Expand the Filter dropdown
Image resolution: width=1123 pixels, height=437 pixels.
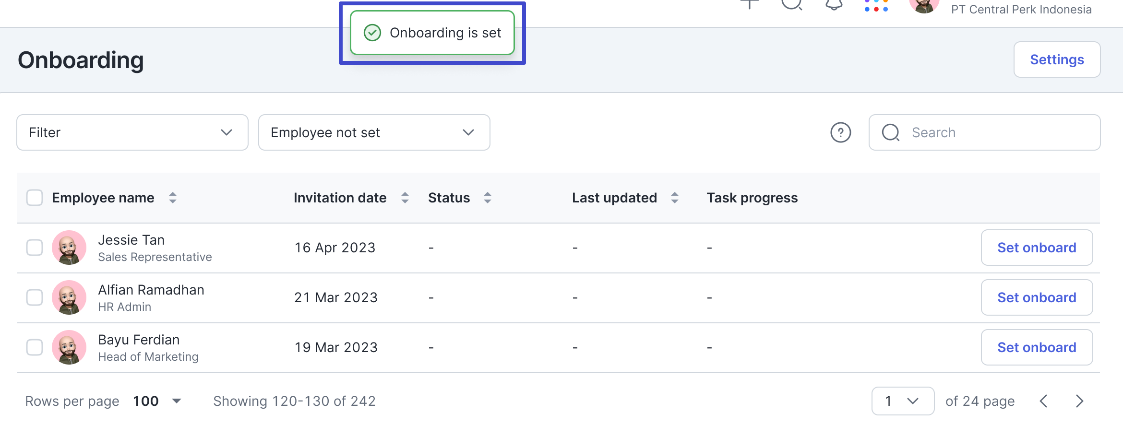pyautogui.click(x=132, y=132)
